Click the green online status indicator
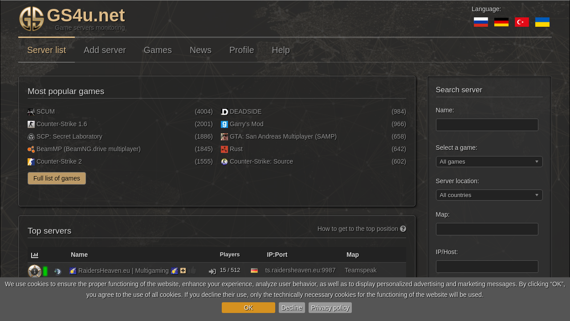 [45, 271]
